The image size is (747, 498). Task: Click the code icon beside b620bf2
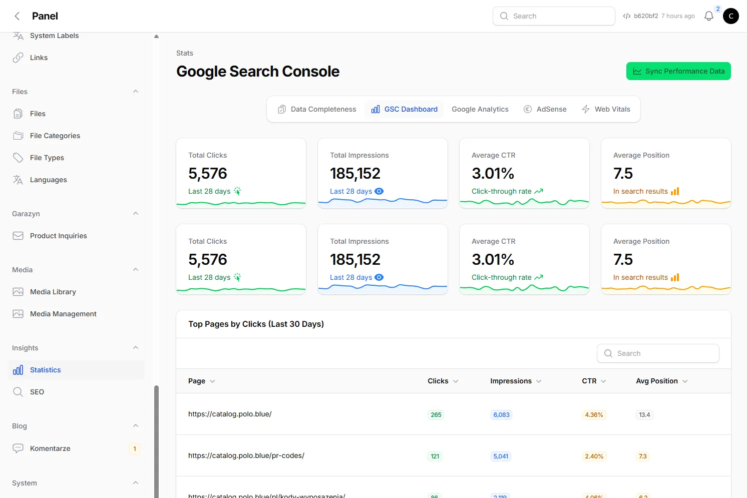[x=626, y=16]
